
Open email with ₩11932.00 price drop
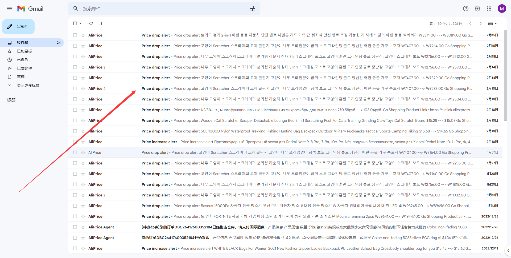pos(285,195)
